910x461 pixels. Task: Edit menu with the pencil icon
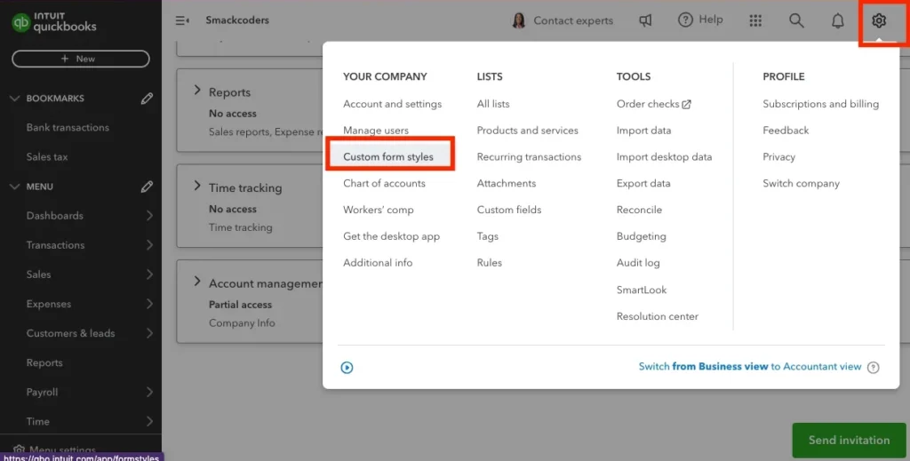pos(147,187)
